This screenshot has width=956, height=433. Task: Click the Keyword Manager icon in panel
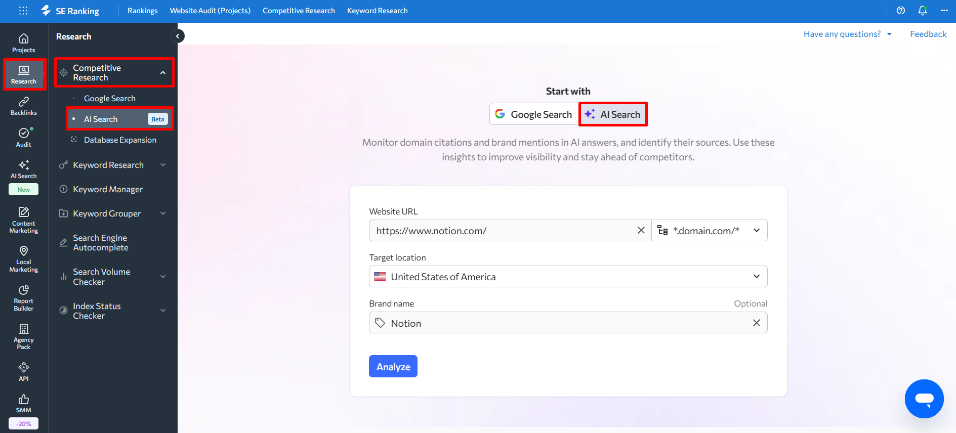pyautogui.click(x=63, y=189)
